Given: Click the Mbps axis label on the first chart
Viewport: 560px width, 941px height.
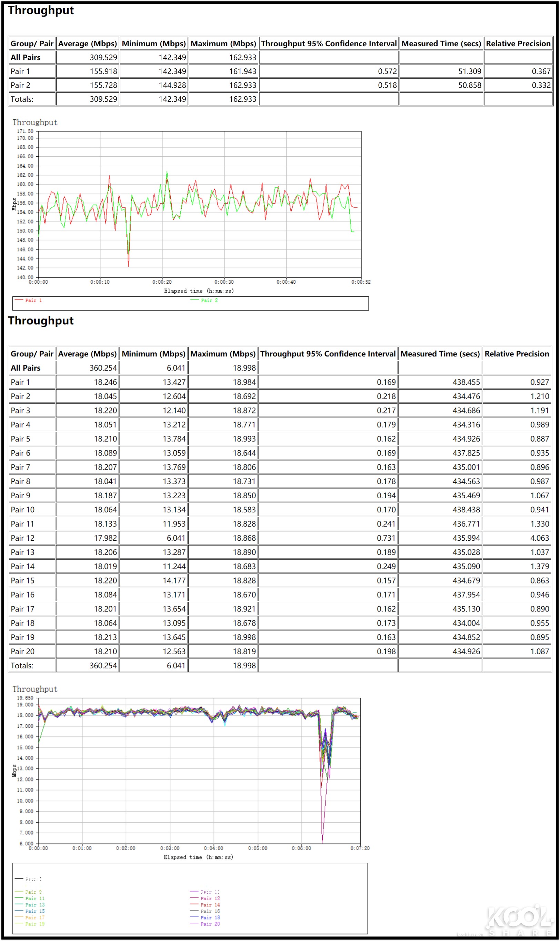Looking at the screenshot, I should 14,204.
